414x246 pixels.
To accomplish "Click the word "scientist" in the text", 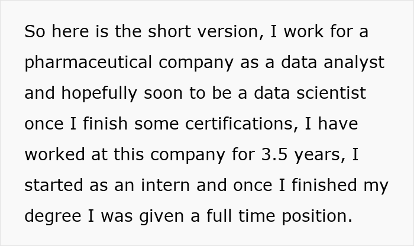I will coord(331,93).
